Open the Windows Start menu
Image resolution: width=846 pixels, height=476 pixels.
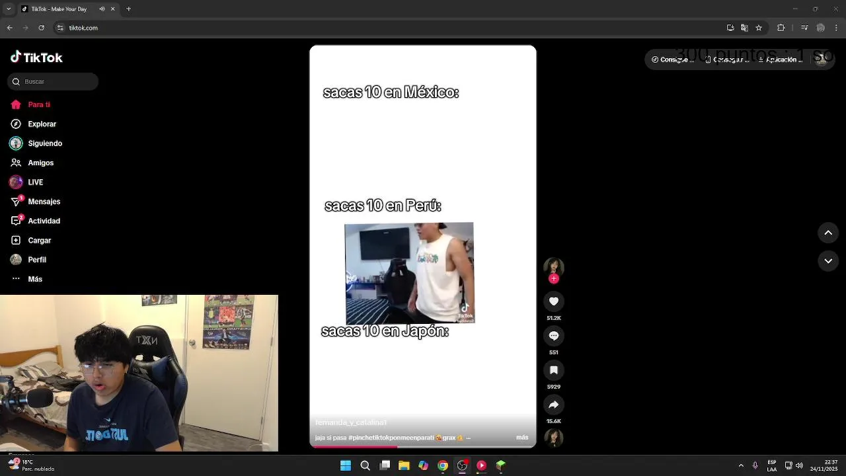tap(346, 465)
